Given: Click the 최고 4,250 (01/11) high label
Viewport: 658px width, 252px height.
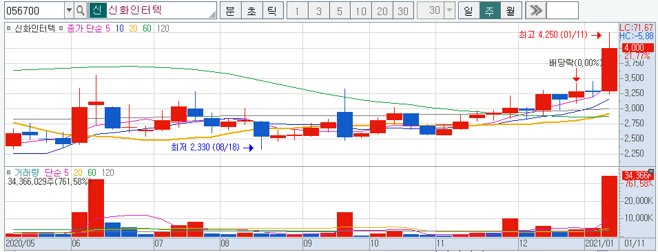Looking at the screenshot, I should pos(553,35).
